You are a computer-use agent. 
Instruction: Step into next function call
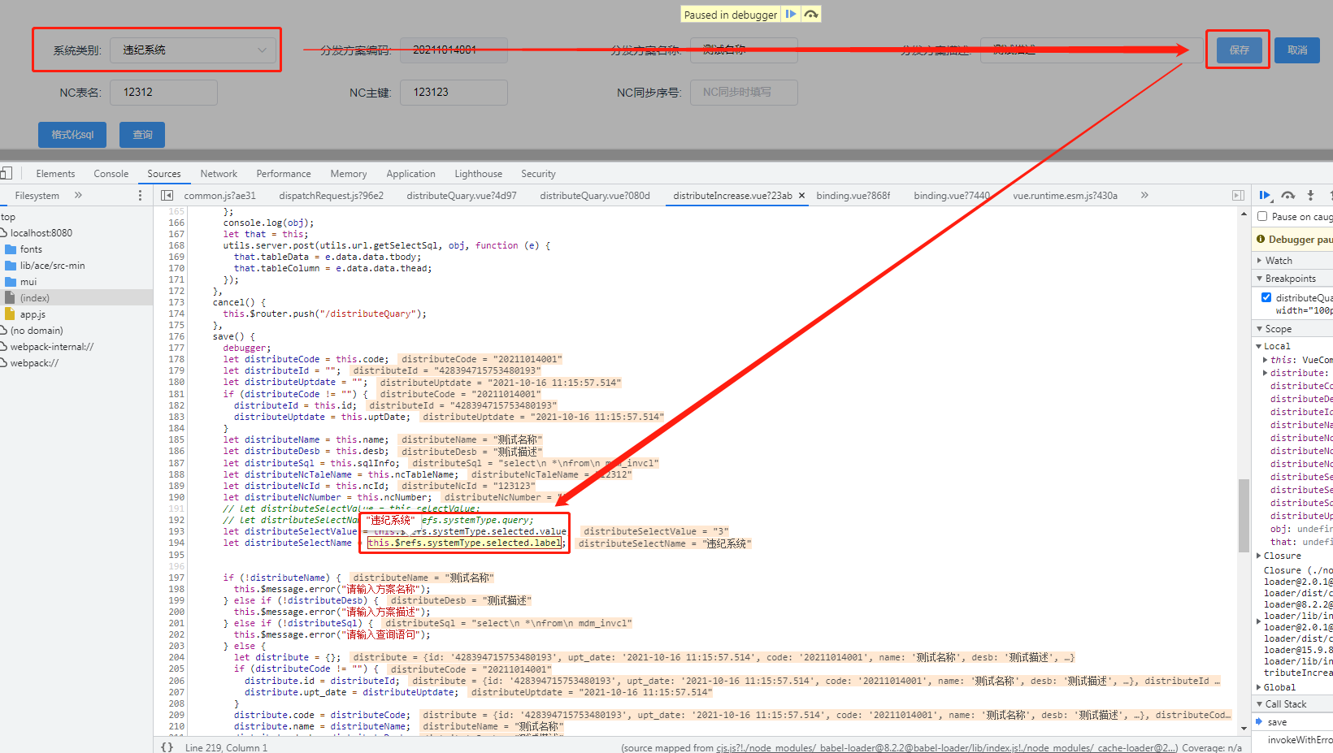[x=1311, y=196]
